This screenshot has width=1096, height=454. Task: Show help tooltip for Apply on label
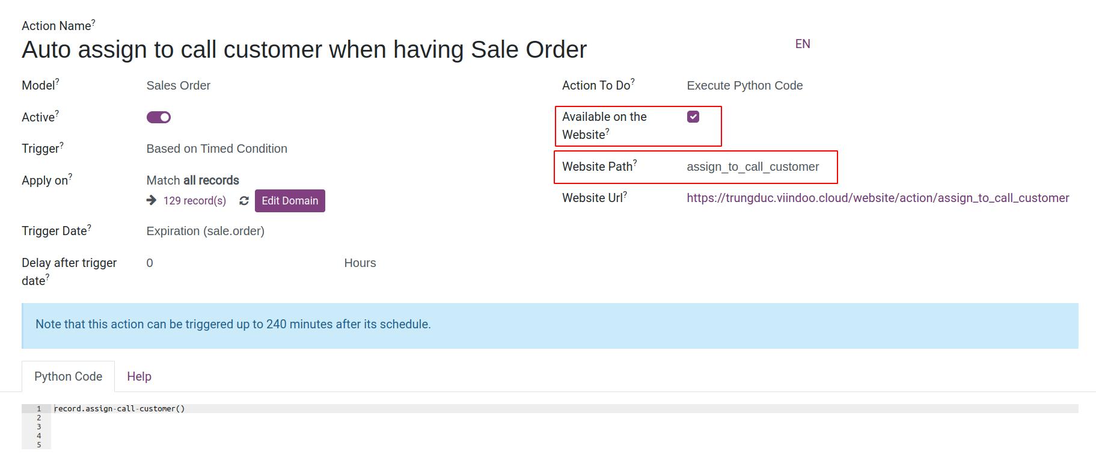tap(70, 177)
